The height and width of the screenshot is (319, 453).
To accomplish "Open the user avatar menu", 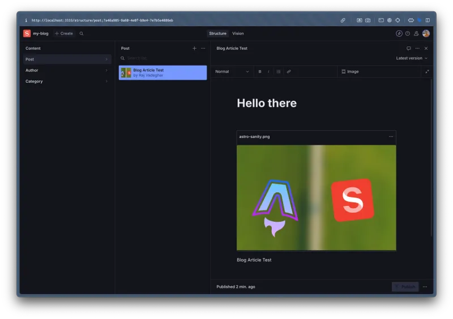I will [x=426, y=33].
